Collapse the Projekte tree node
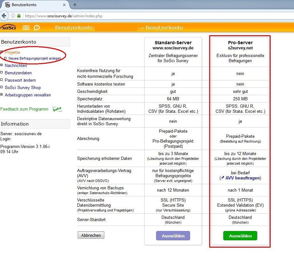The height and width of the screenshot is (256, 294). click(2, 52)
